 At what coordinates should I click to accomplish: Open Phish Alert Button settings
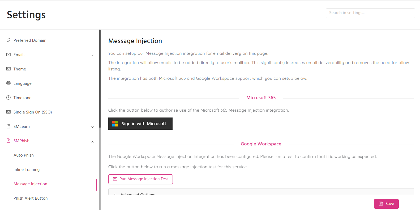(31, 198)
